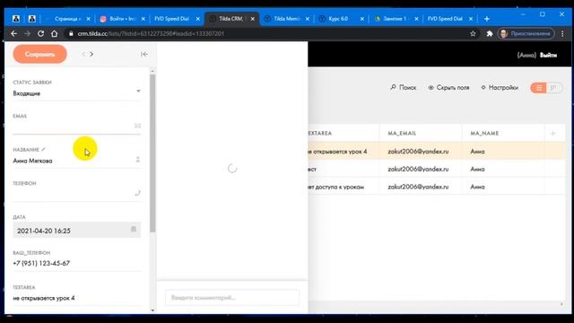Edit Название via pencil icon
This screenshot has height=323, width=574.
pos(44,150)
